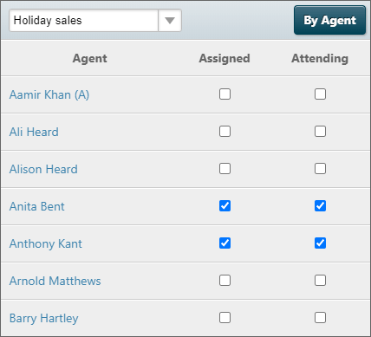Open Anita Bent agent link

point(36,206)
